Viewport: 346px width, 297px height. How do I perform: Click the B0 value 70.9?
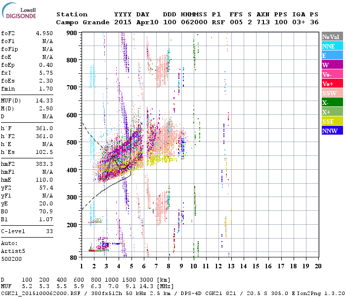(x=46, y=211)
